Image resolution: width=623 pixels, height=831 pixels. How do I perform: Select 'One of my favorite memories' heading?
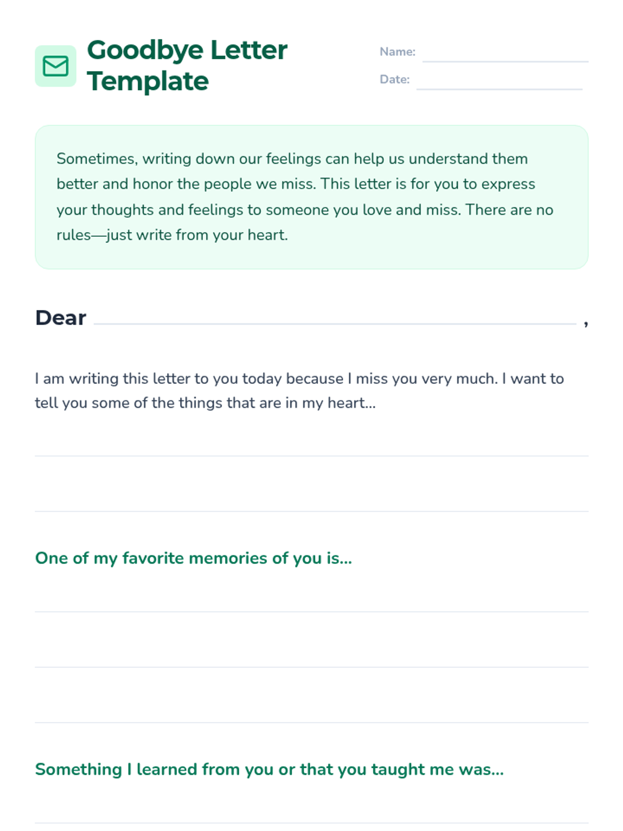193,558
